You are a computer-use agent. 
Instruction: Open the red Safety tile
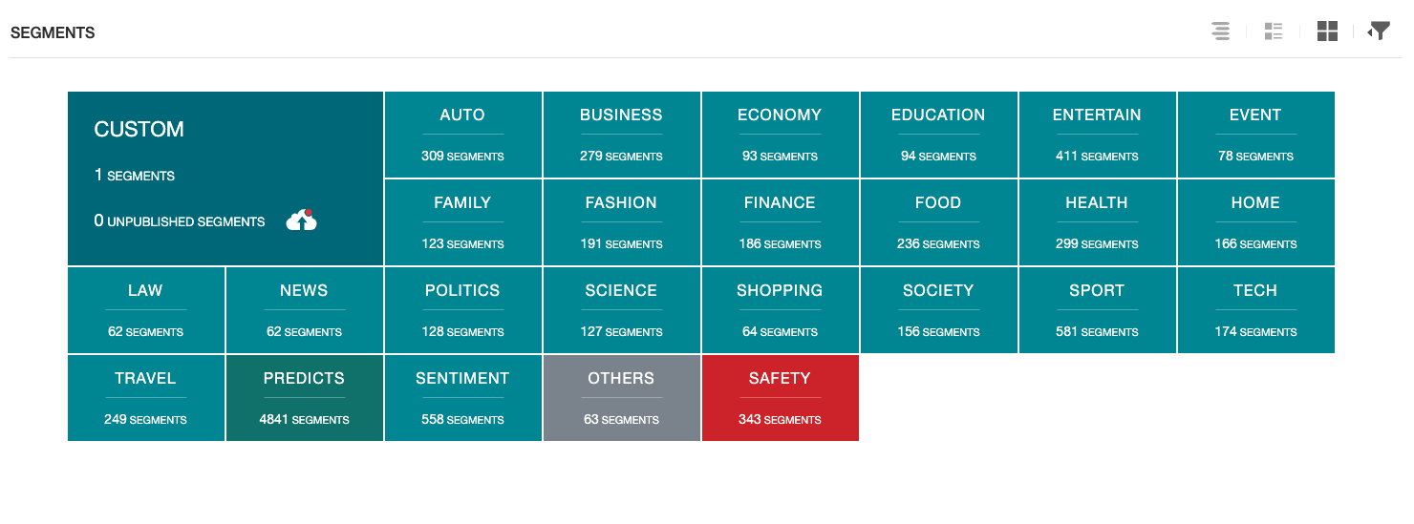click(x=780, y=398)
